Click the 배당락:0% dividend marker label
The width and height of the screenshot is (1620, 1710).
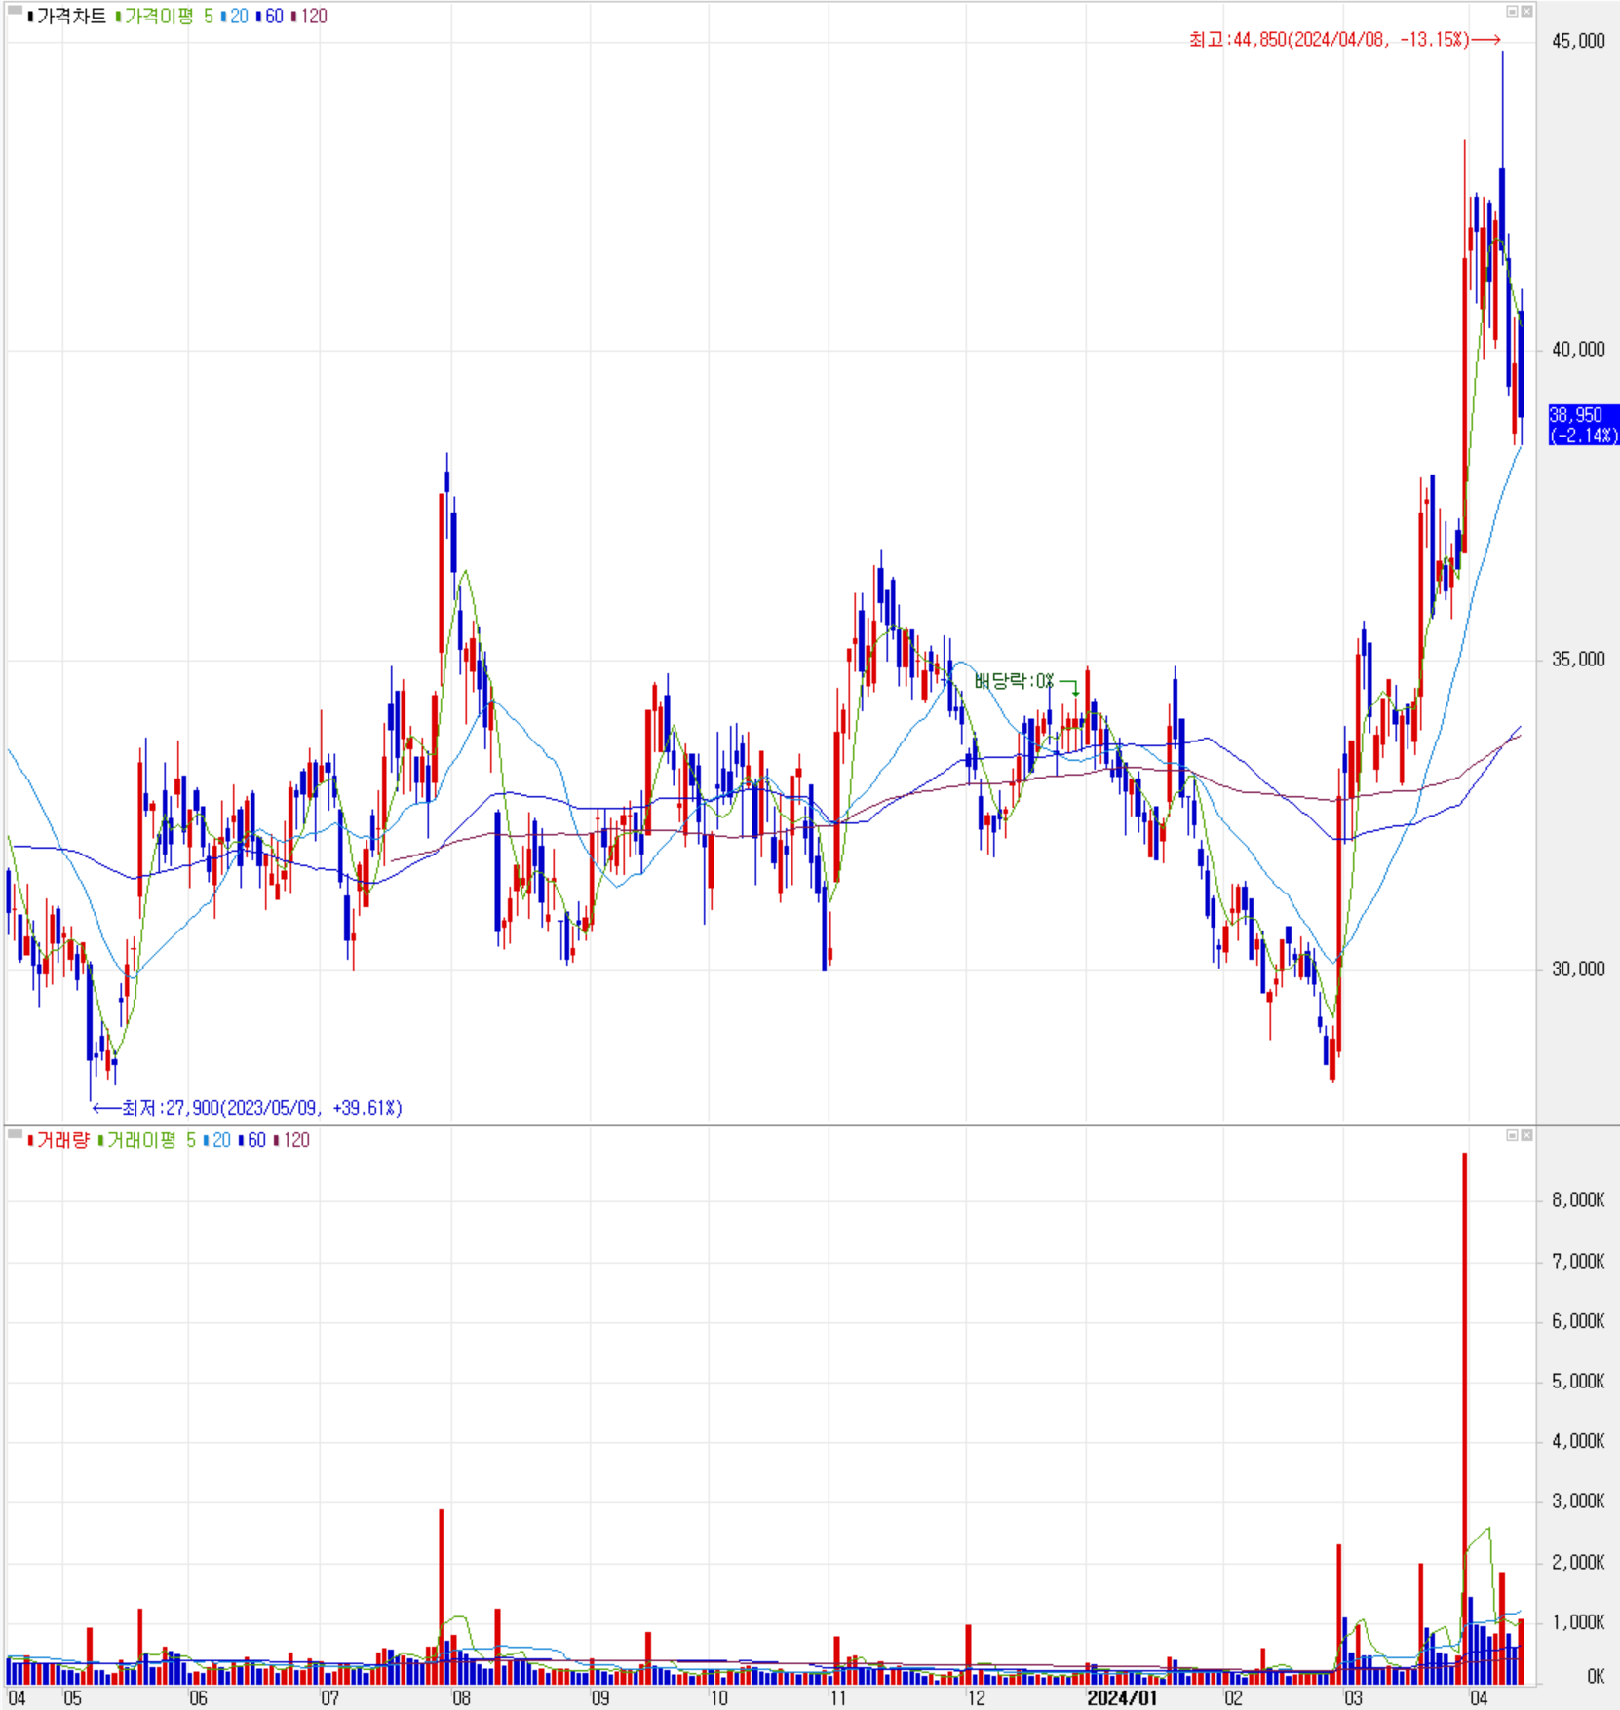(x=1015, y=680)
